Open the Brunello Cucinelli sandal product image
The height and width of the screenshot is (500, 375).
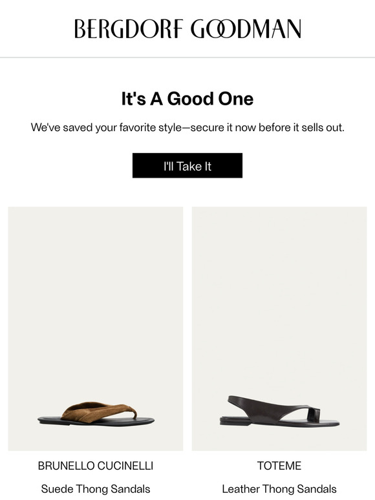click(x=96, y=328)
